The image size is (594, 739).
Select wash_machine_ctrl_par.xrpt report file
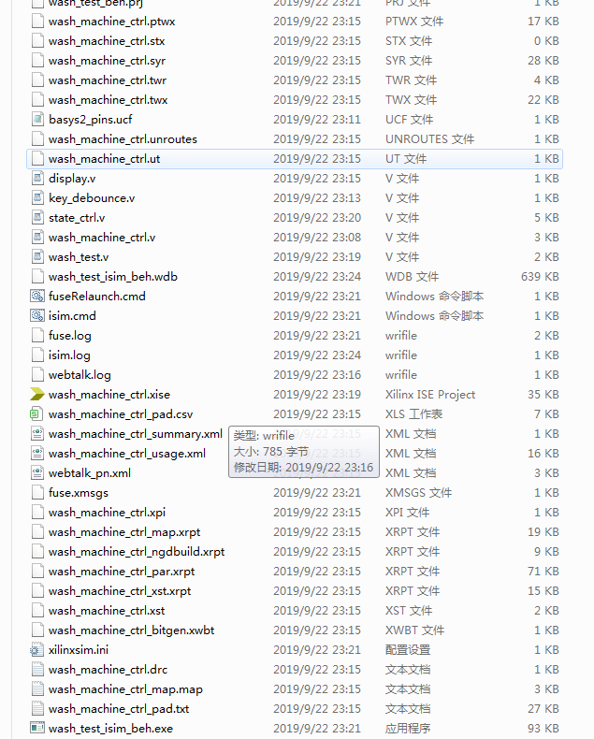click(x=122, y=572)
